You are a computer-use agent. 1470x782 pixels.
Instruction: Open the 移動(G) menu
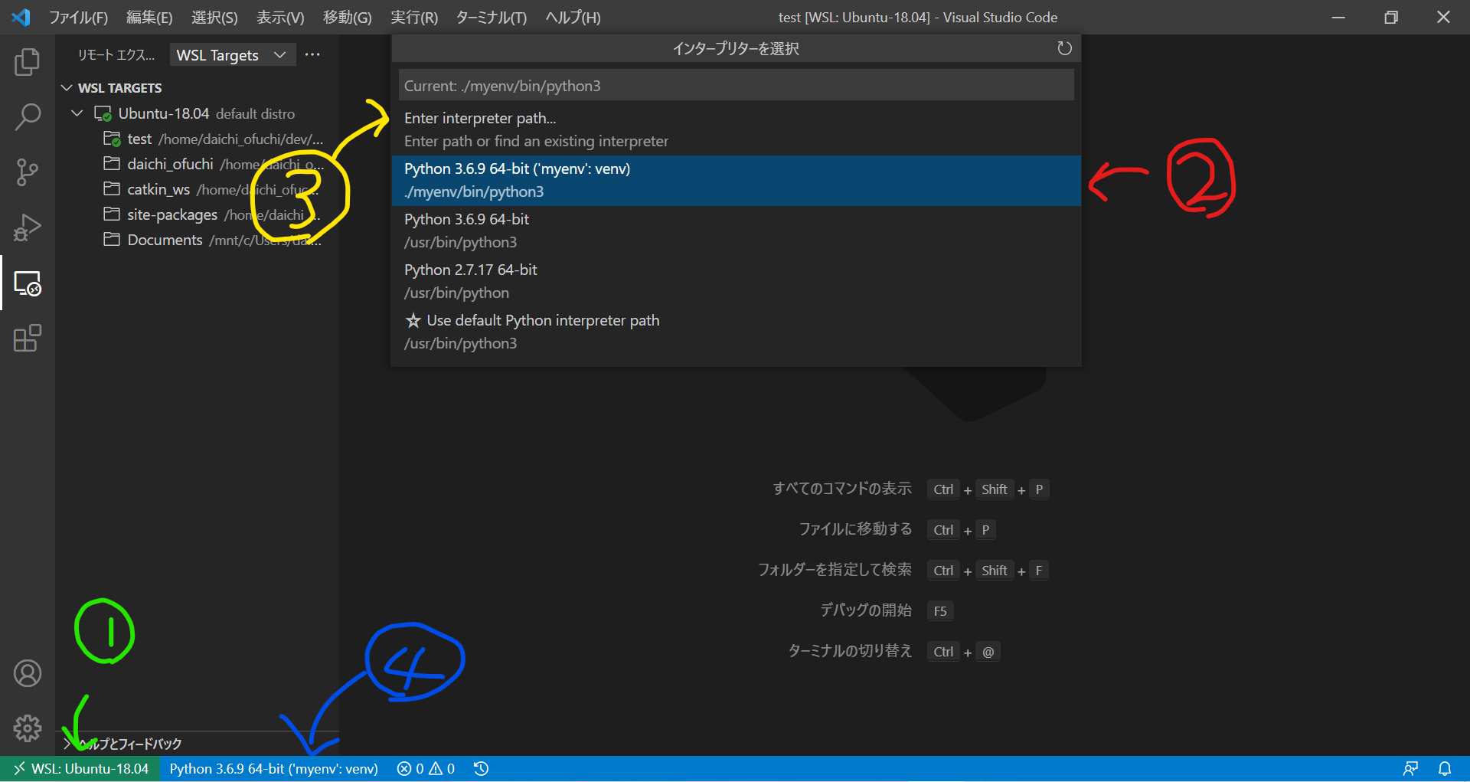[347, 17]
